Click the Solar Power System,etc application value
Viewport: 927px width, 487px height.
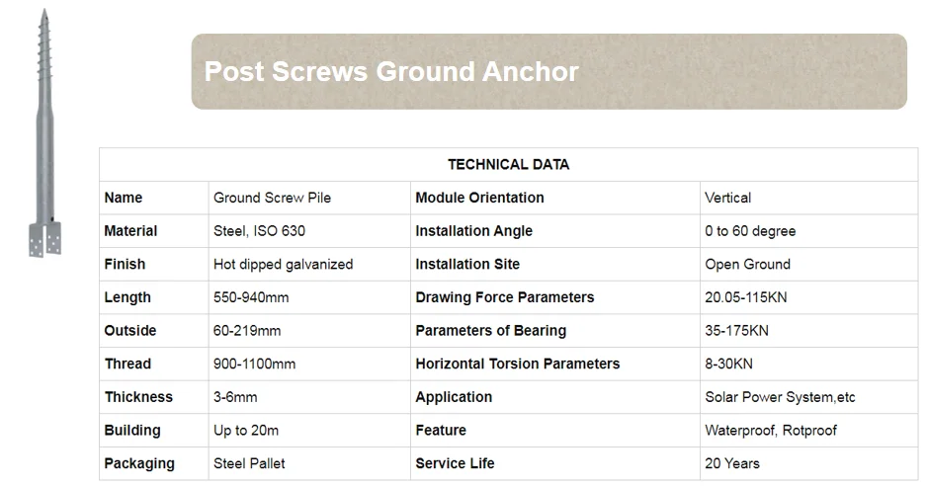coord(780,397)
